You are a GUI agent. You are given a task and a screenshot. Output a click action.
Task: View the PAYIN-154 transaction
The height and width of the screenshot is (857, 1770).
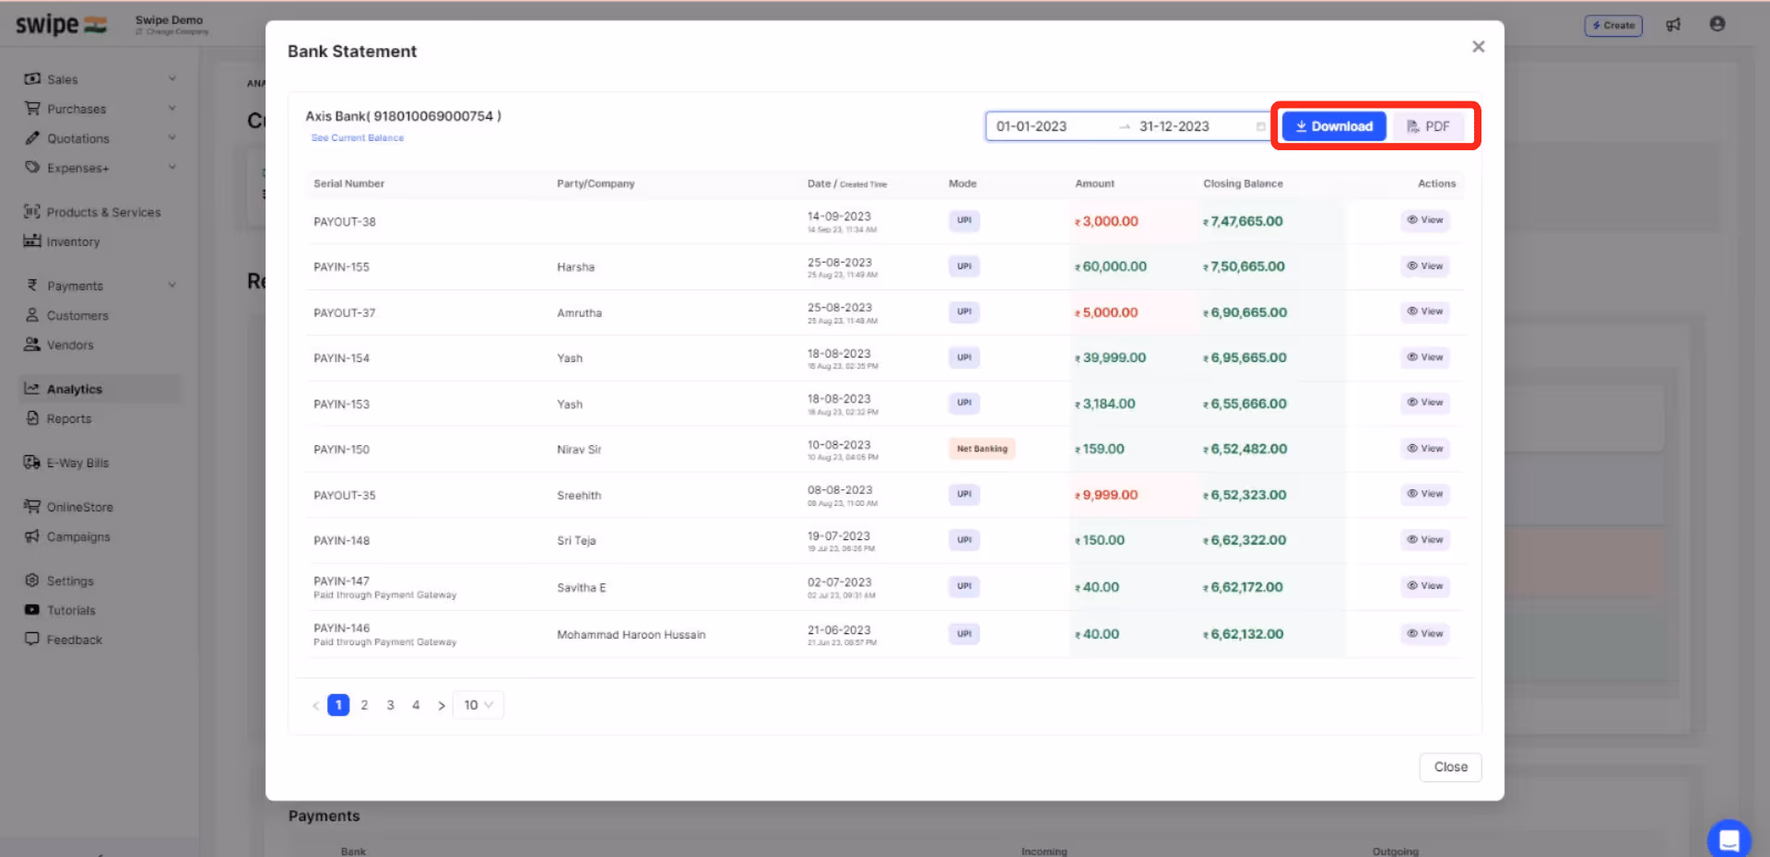coord(1425,358)
